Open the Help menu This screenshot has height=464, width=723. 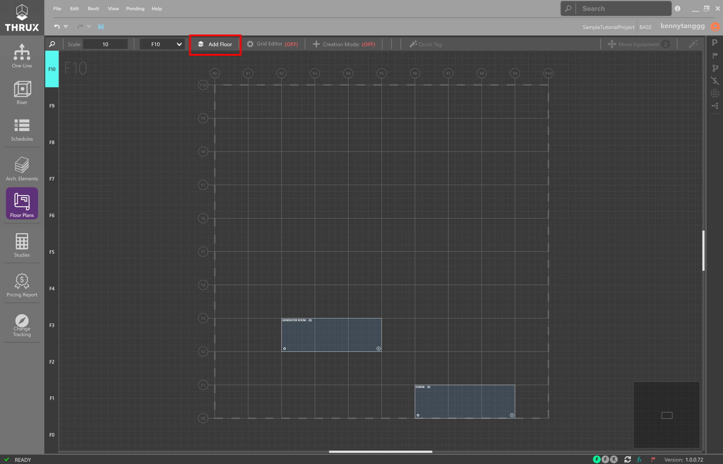(156, 9)
